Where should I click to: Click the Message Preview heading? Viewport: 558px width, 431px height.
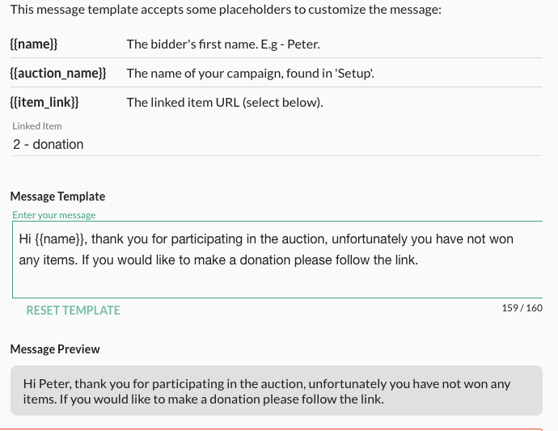[55, 349]
